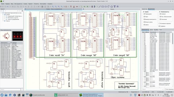This screenshot has width=174, height=97.
Task: Collapse the project root tree node
Action: pos(1,13)
